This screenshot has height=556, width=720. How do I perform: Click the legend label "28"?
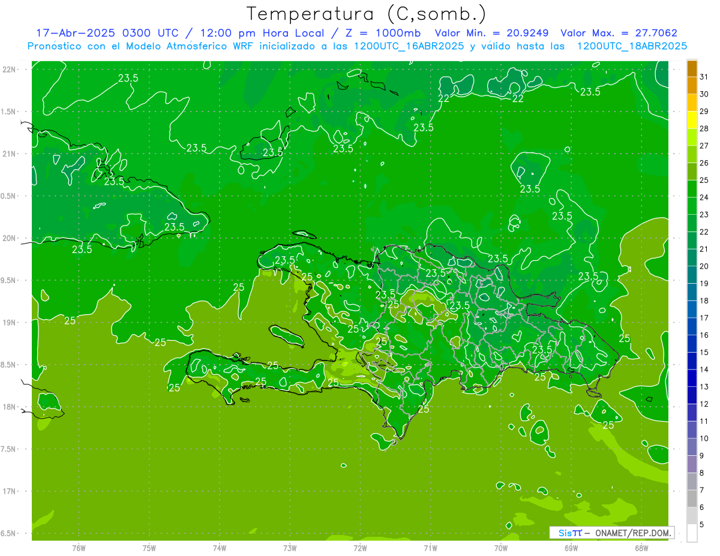point(704,128)
